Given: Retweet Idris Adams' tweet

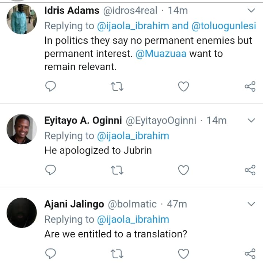Looking at the screenshot, I should pos(118,86).
